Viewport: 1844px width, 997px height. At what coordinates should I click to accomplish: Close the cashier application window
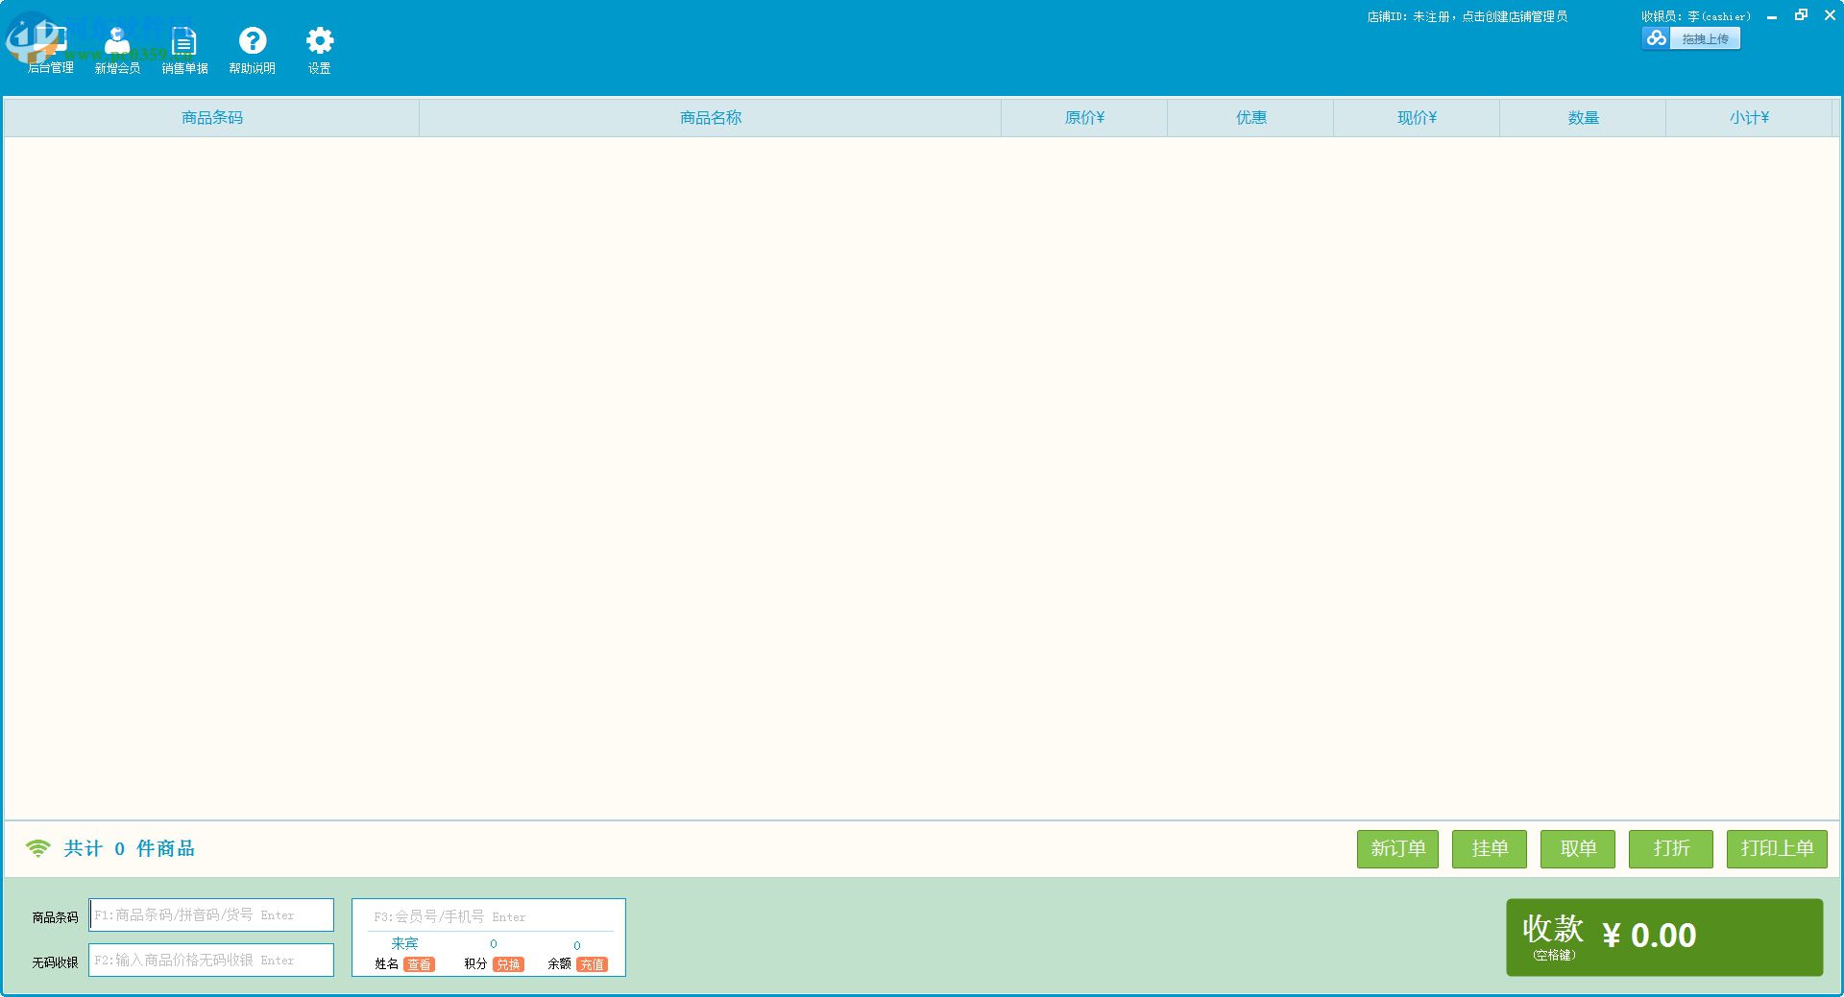(x=1830, y=15)
